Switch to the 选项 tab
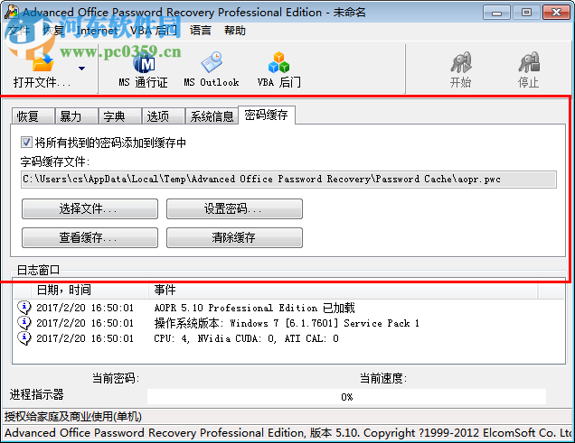Screen dimensions: 575x443 pos(164,116)
